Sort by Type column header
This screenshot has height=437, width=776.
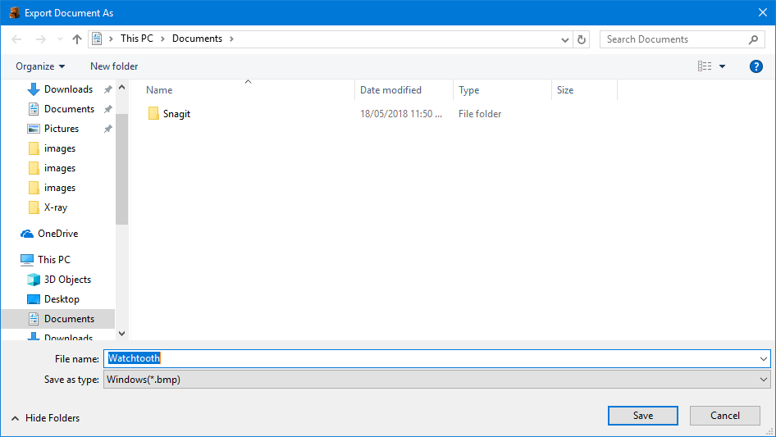468,90
